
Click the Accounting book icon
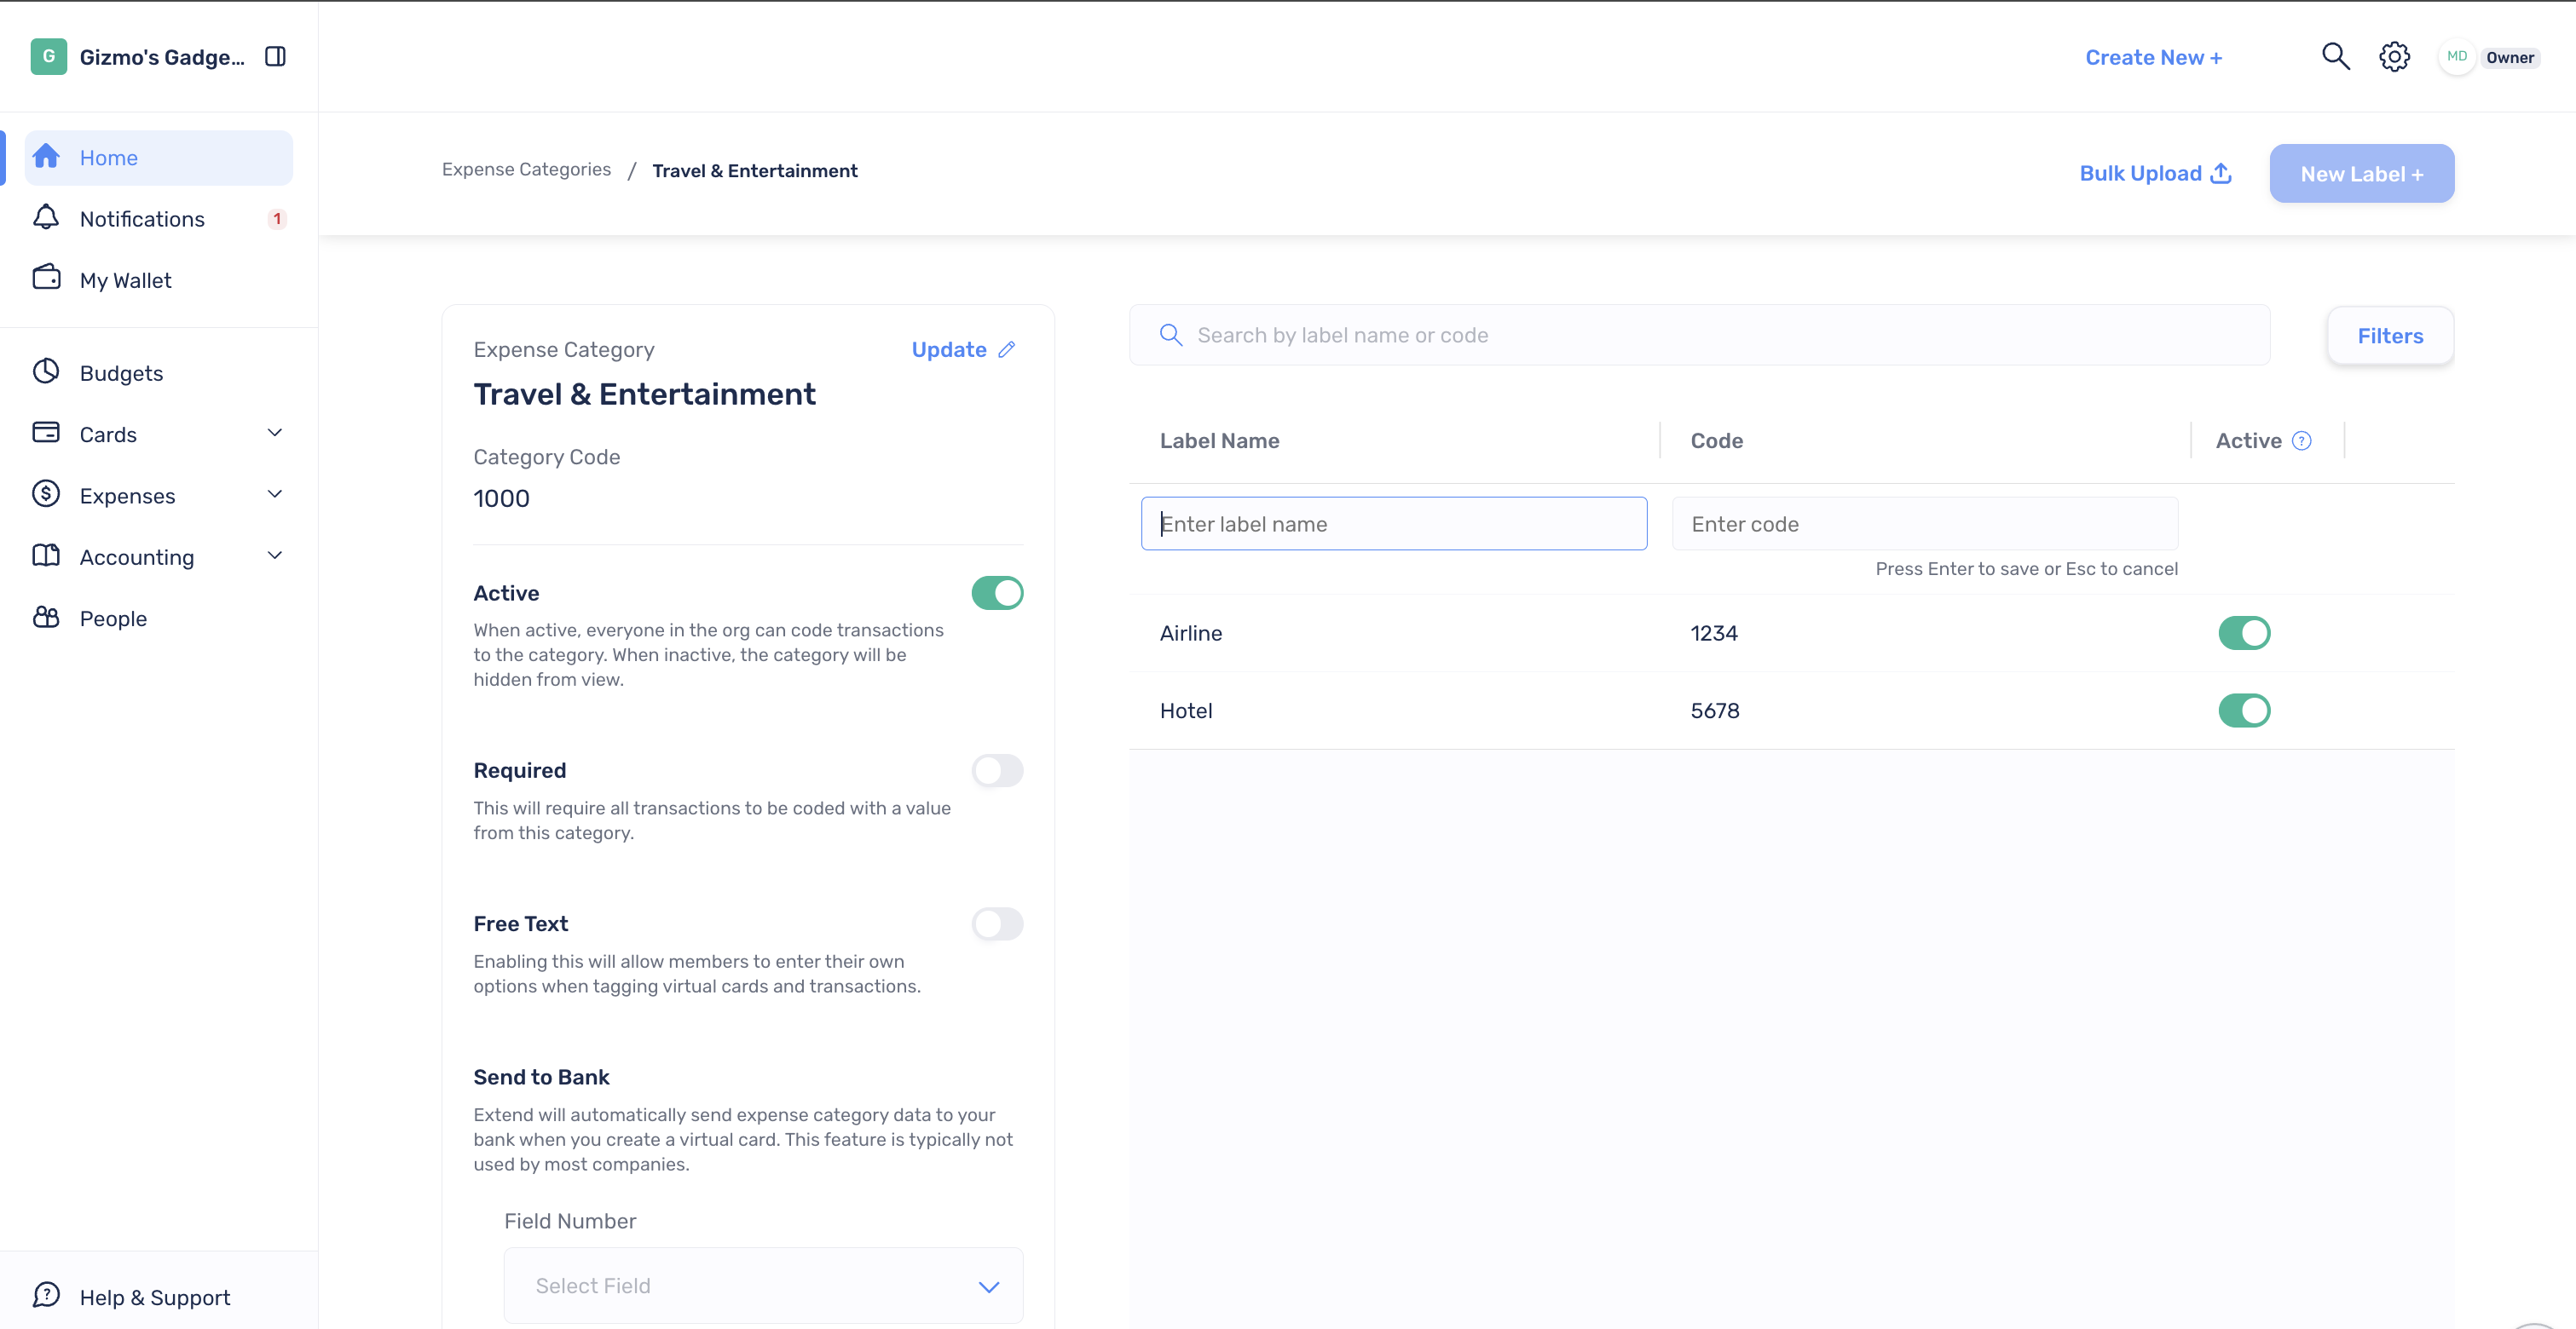click(x=46, y=555)
